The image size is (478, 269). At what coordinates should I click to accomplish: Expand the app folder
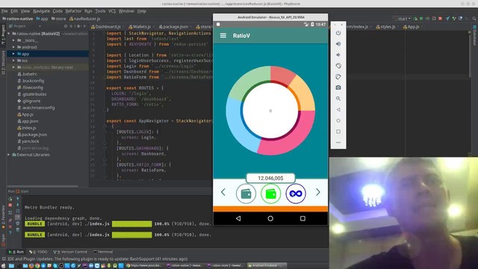coord(13,54)
